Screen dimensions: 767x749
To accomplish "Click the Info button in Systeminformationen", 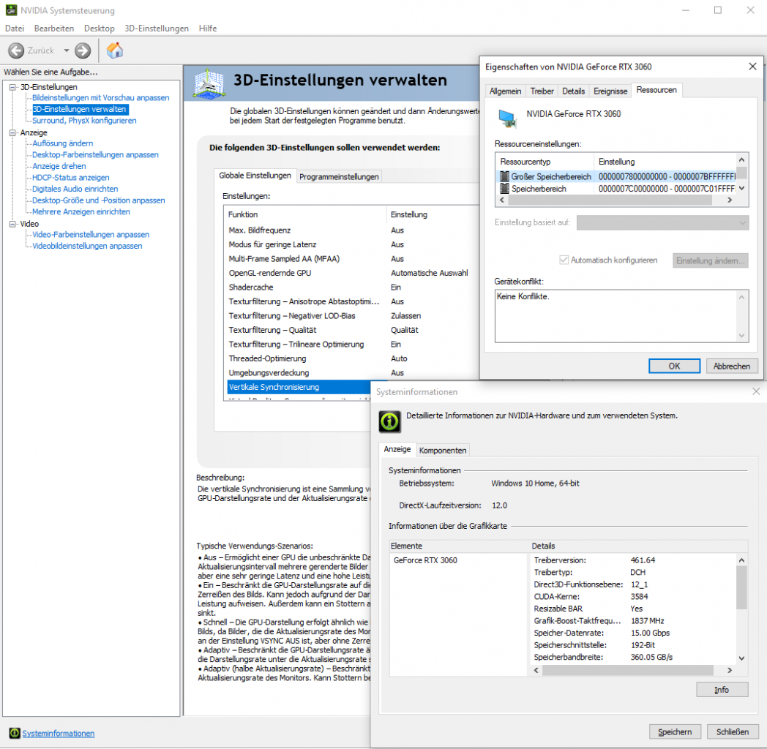I will tap(722, 690).
